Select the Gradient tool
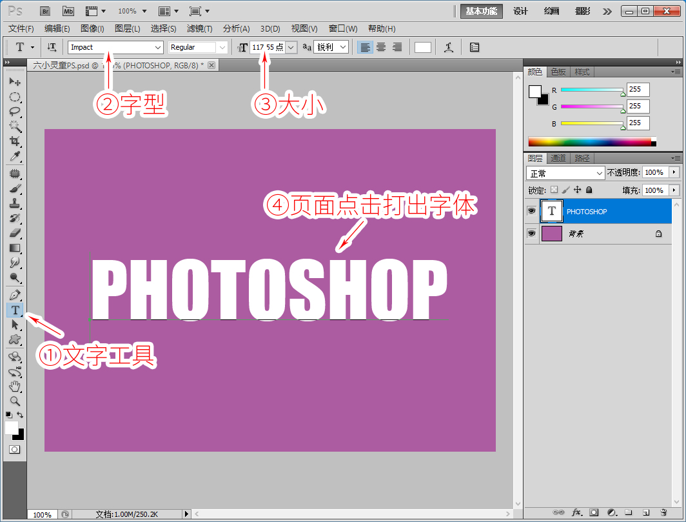Image resolution: width=686 pixels, height=522 pixels. click(x=15, y=248)
